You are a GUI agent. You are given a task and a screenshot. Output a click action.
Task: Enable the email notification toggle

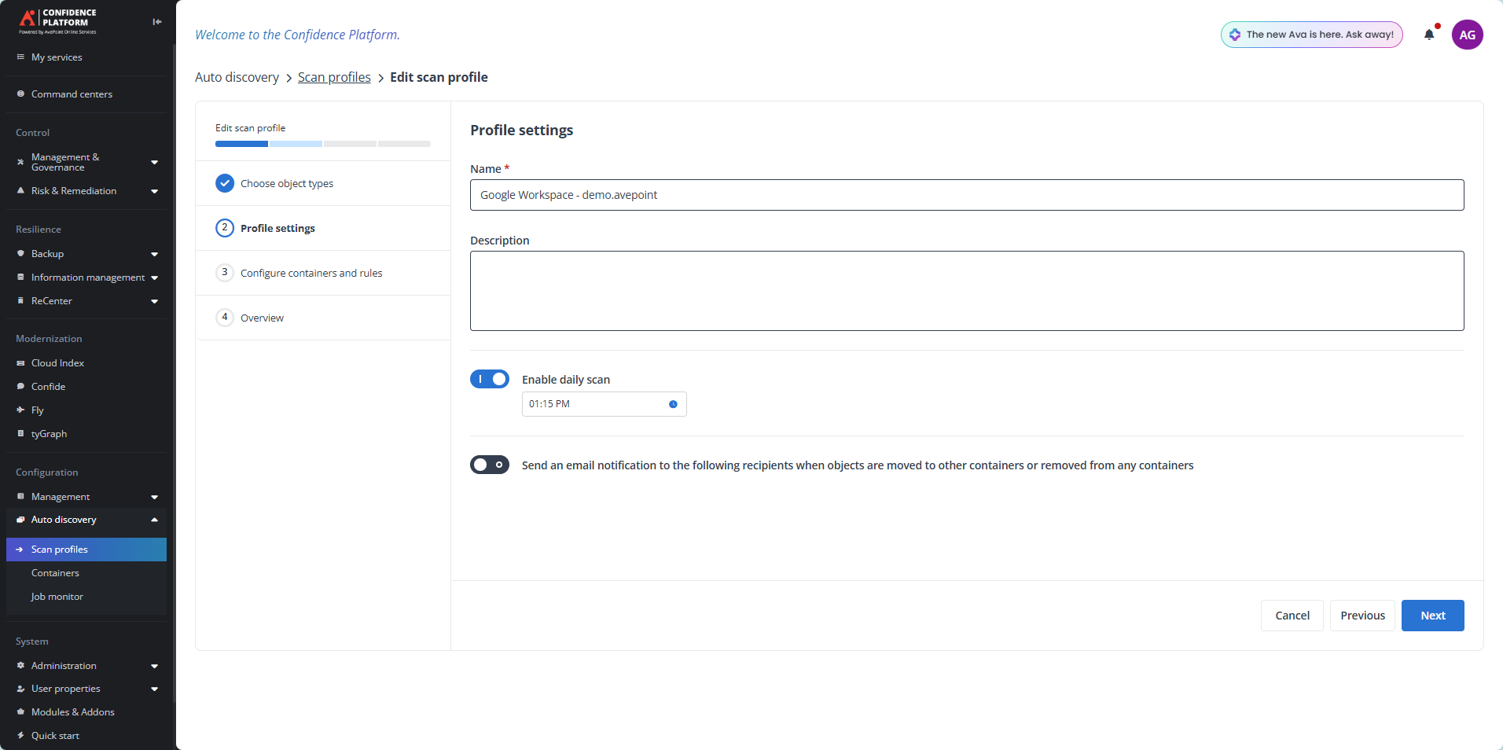point(489,465)
